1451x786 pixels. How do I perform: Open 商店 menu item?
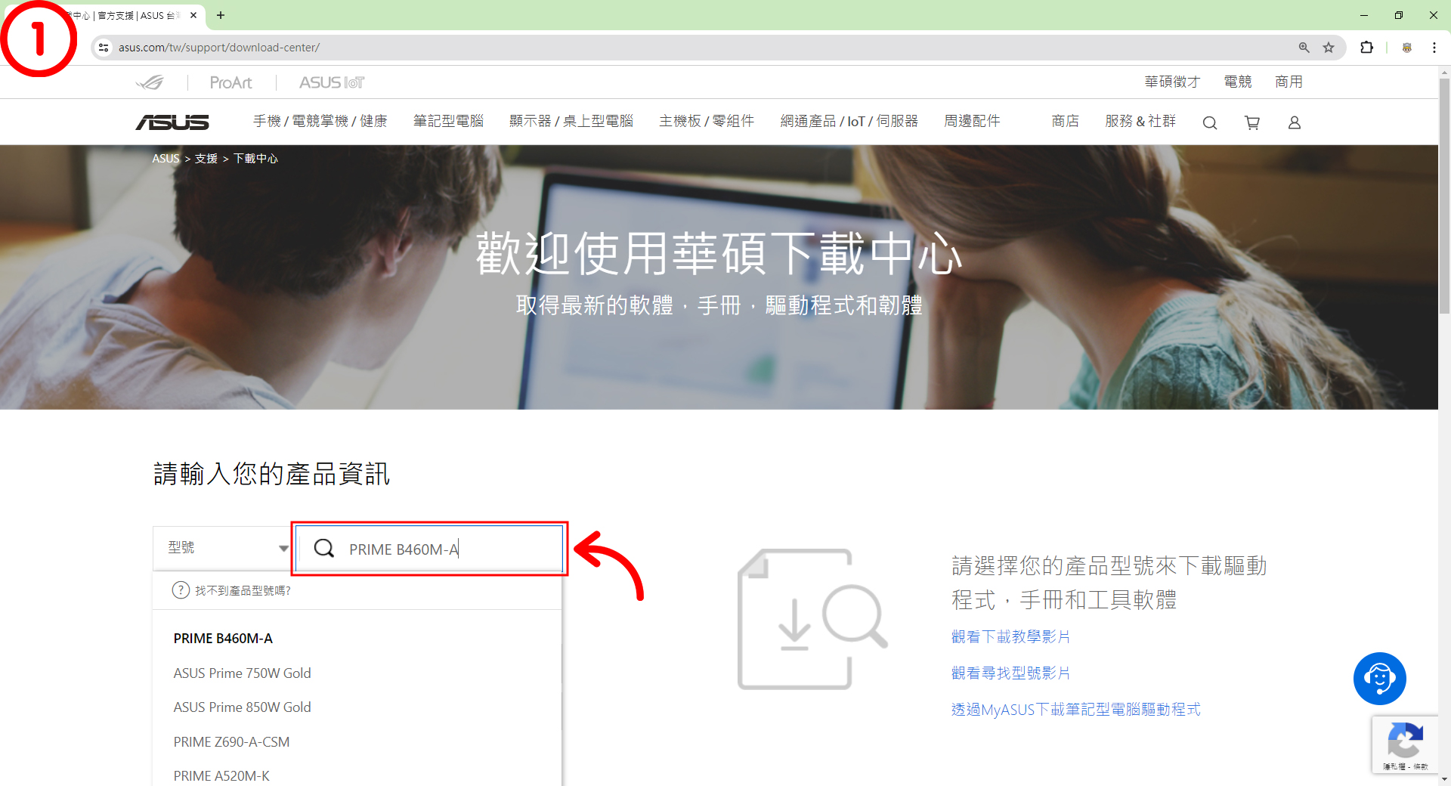1065,121
